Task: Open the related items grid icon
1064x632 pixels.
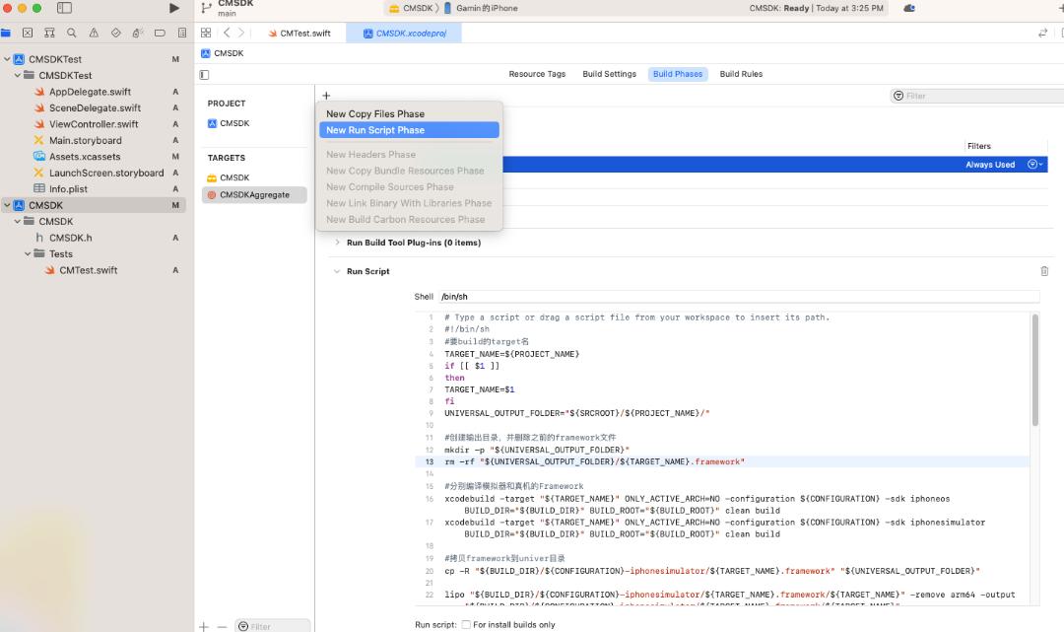Action: (x=206, y=33)
